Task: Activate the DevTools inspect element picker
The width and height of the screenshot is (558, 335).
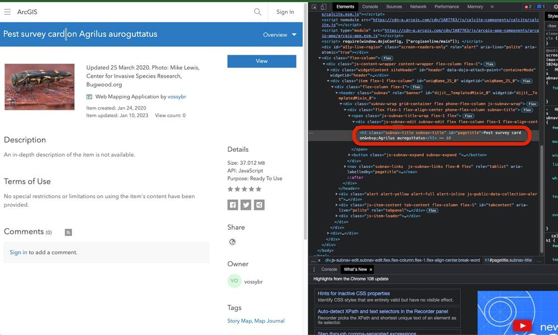Action: tap(314, 7)
